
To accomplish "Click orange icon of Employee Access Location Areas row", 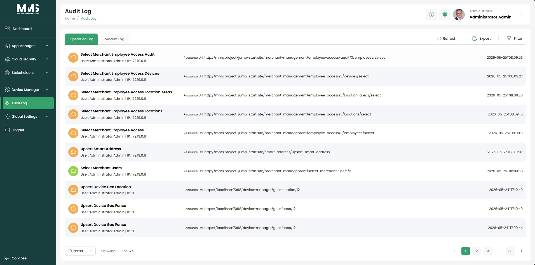I will [x=73, y=95].
